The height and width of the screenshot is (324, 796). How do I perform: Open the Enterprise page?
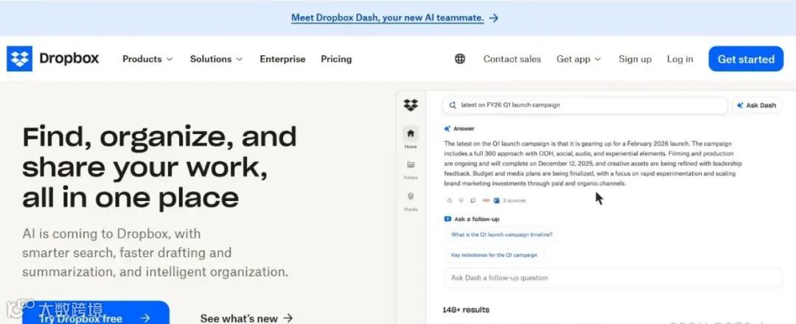[x=283, y=59]
